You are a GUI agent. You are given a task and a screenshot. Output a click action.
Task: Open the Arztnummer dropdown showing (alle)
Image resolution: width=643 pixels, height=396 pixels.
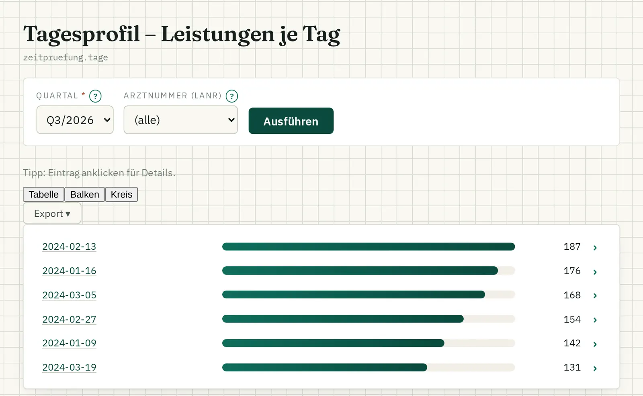pyautogui.click(x=181, y=120)
